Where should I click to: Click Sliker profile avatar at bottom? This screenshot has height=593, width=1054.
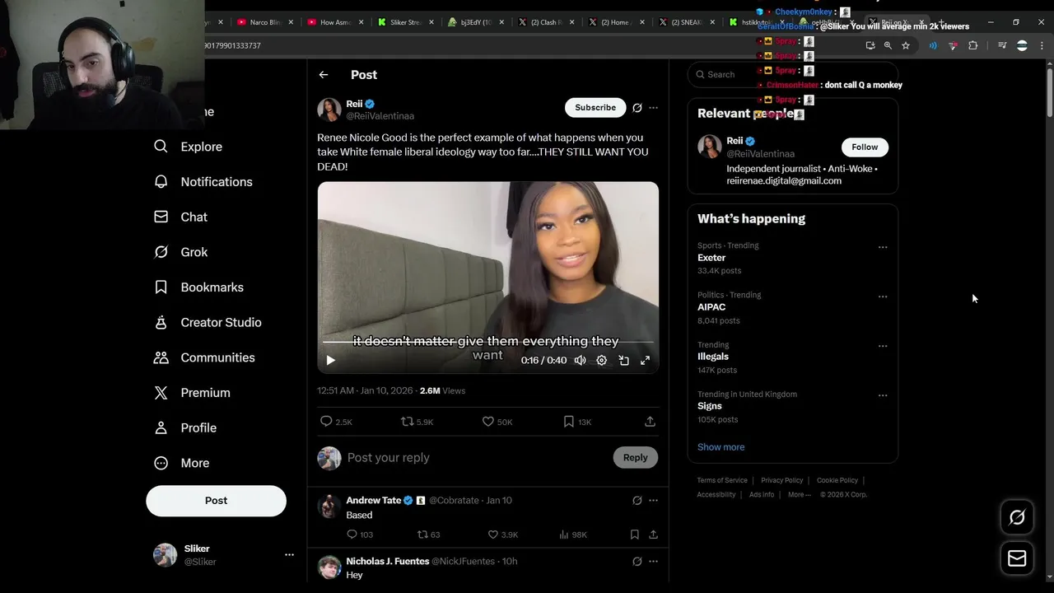[166, 555]
